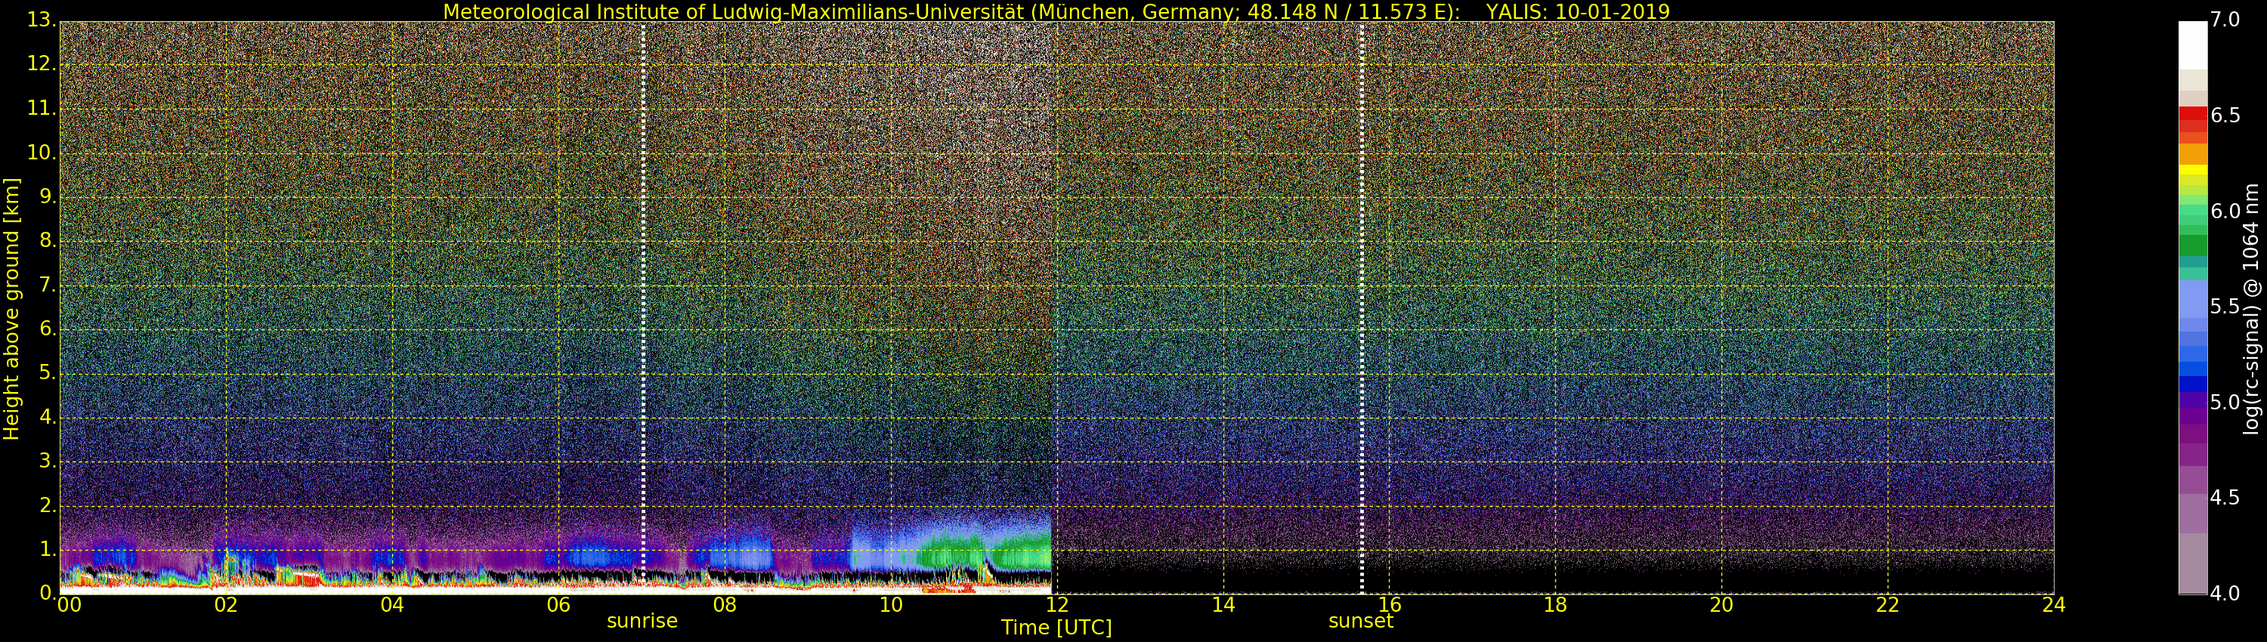
Task: Click the time axis tick label 24
Action: tap(2054, 605)
